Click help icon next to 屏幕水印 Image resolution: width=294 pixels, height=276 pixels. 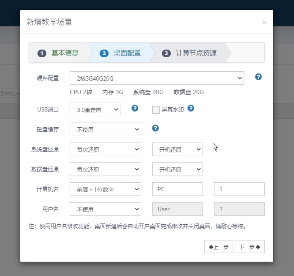[191, 108]
